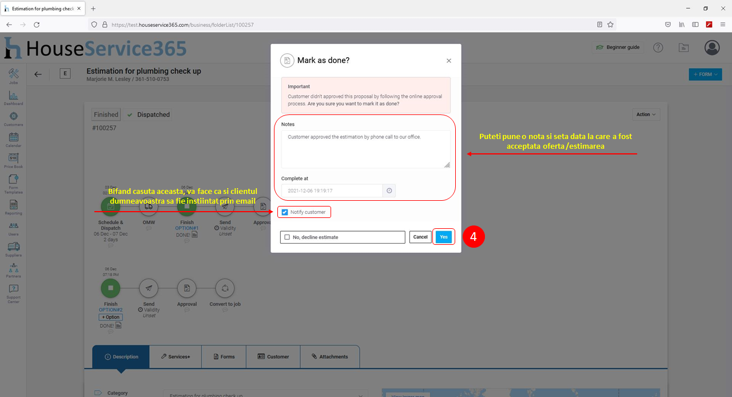Open the Action dropdown
The width and height of the screenshot is (732, 397).
tap(647, 114)
